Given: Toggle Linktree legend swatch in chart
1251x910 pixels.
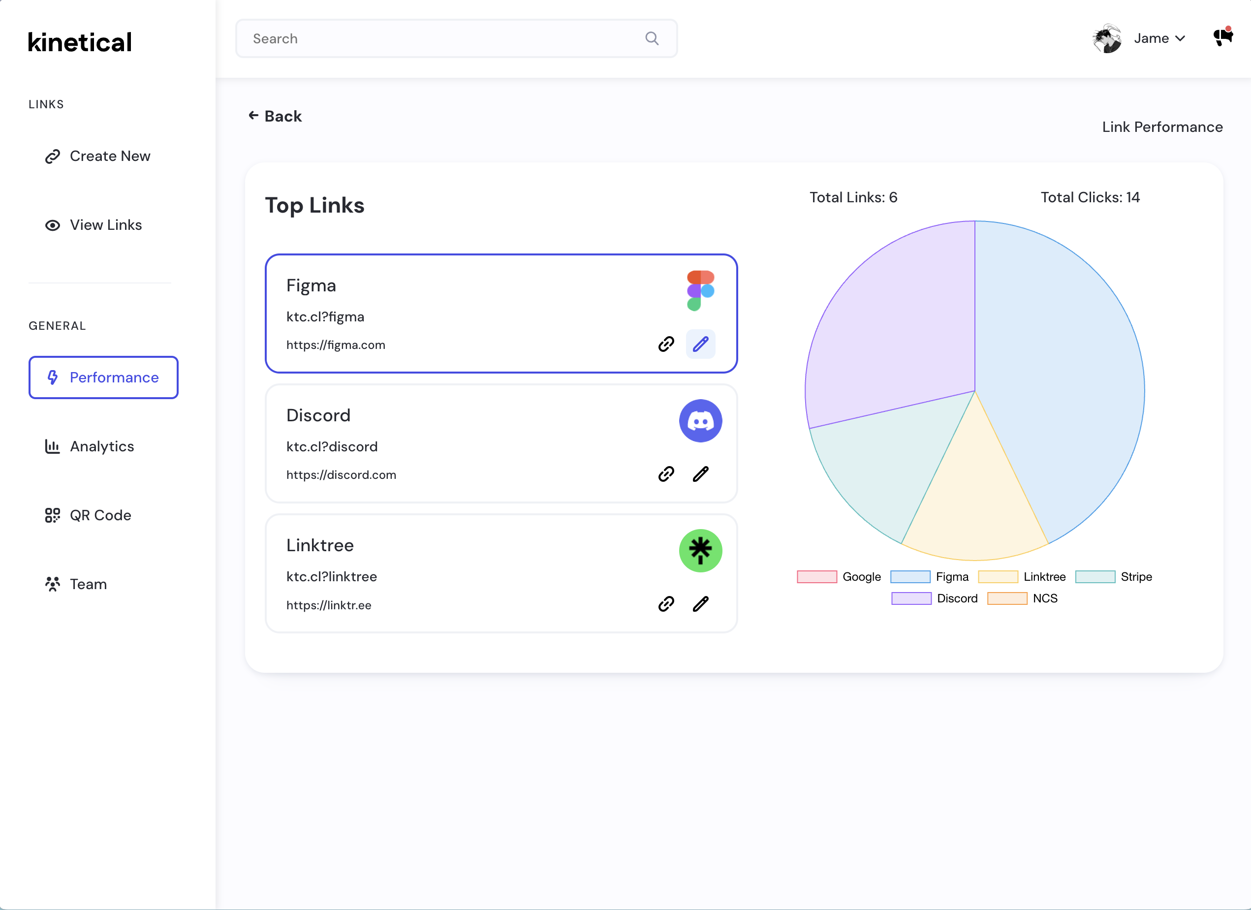Looking at the screenshot, I should [x=998, y=577].
